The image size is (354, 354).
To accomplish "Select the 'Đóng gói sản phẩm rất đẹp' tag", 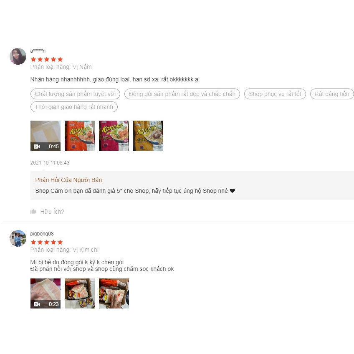I will coord(182,94).
